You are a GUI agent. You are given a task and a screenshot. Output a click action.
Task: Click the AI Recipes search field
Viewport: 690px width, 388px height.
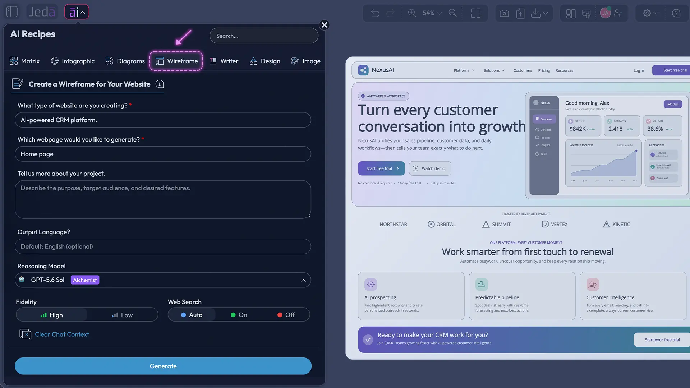tap(264, 36)
